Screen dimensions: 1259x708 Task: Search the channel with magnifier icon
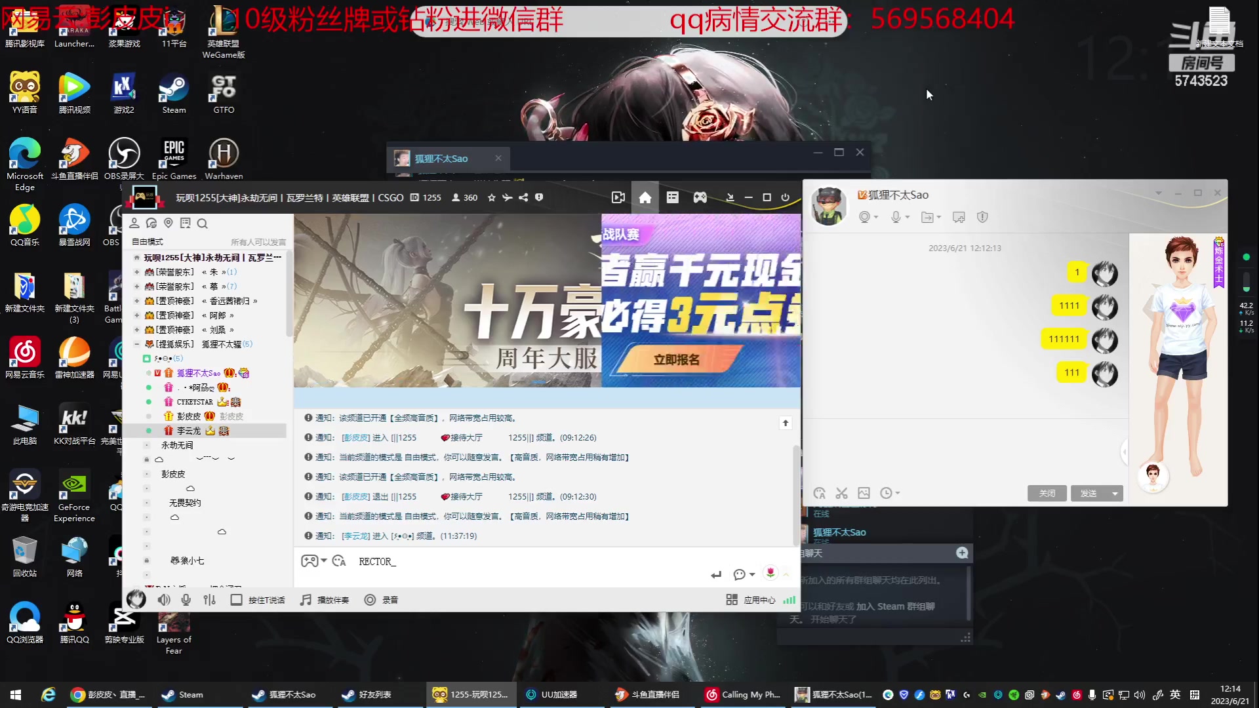[x=203, y=224]
